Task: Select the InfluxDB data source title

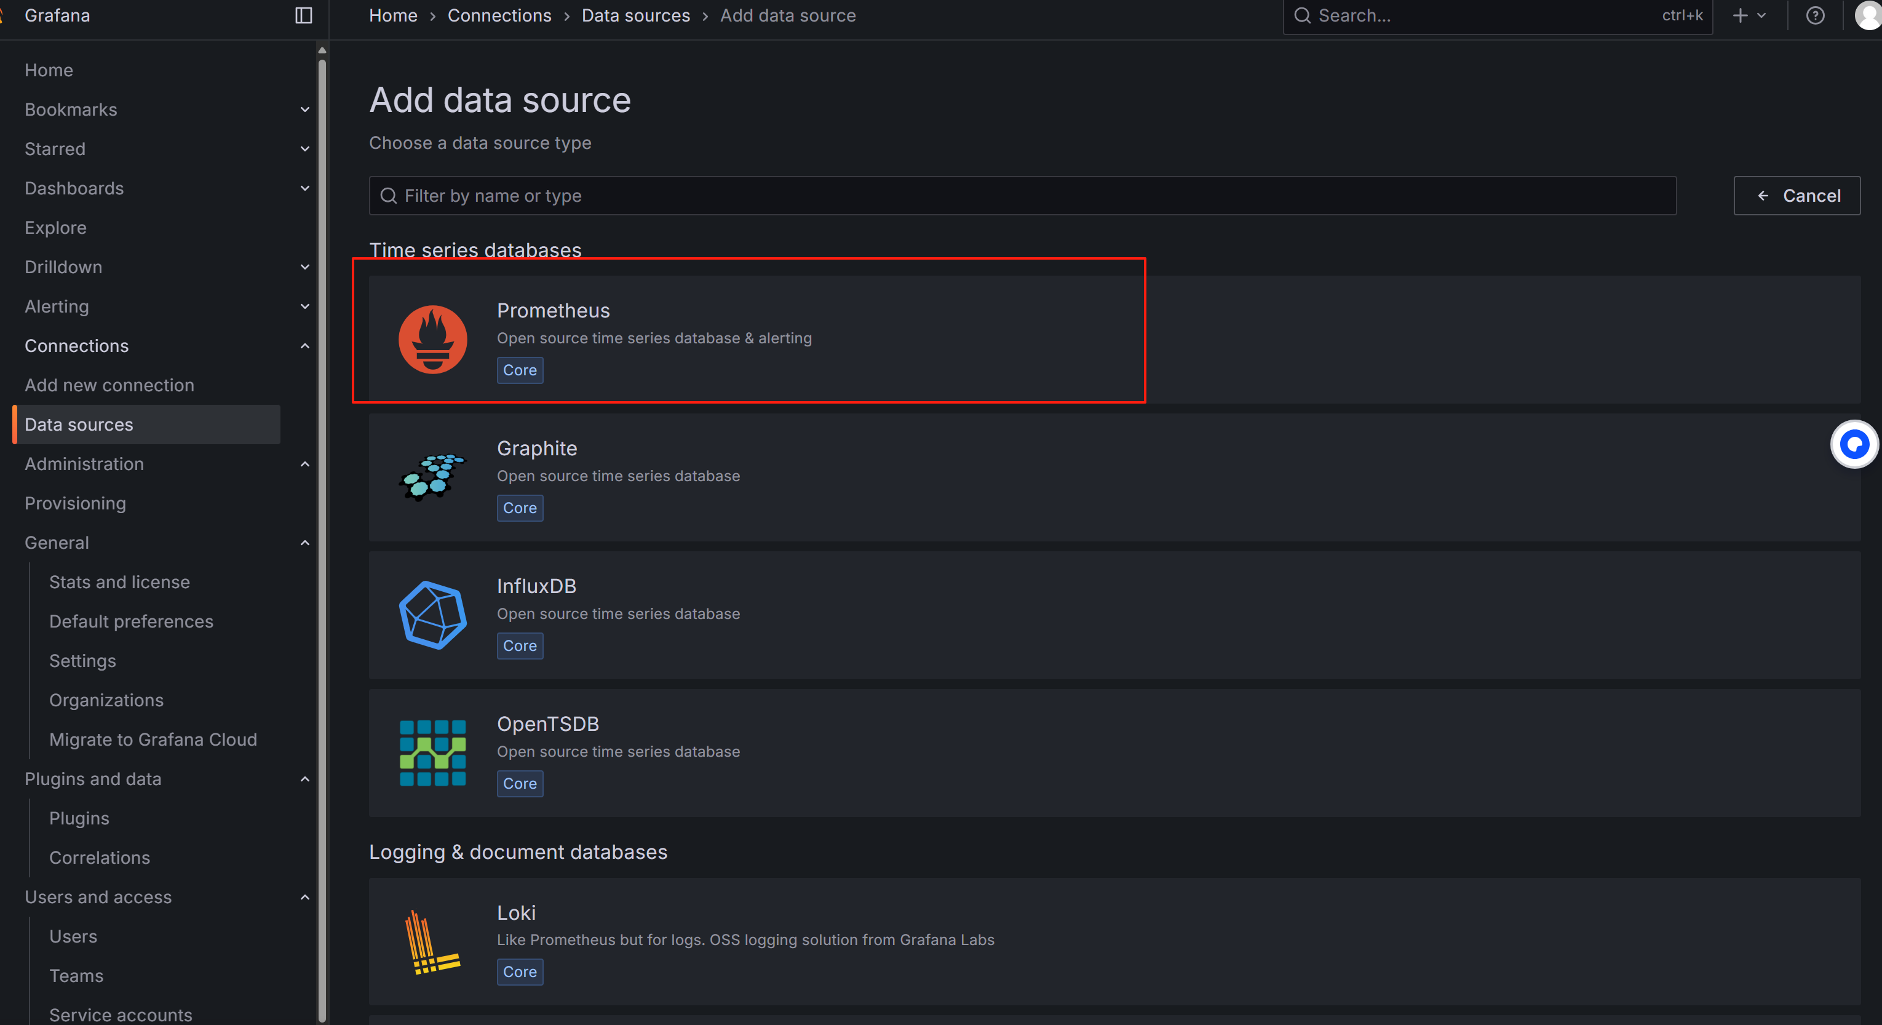Action: point(536,586)
